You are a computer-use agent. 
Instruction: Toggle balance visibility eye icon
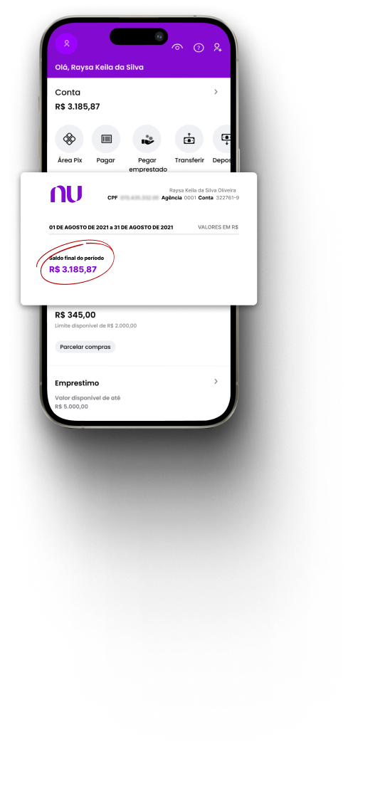[x=177, y=47]
